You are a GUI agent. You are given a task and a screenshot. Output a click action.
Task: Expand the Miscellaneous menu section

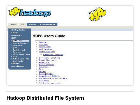coord(18,66)
